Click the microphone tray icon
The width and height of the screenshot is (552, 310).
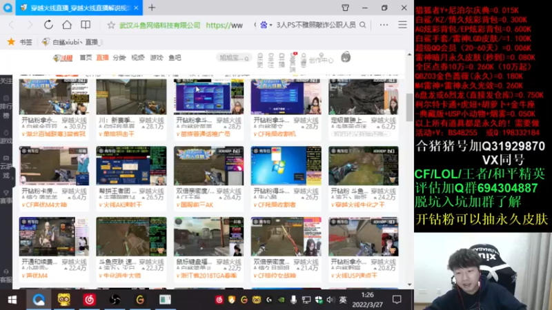point(293,300)
